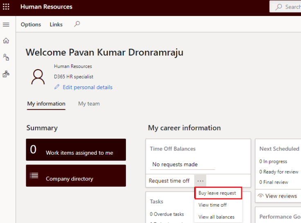Click the user profile avatar picture

coord(38,77)
